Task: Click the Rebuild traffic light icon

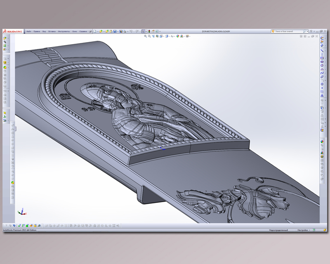Action: tap(149, 31)
